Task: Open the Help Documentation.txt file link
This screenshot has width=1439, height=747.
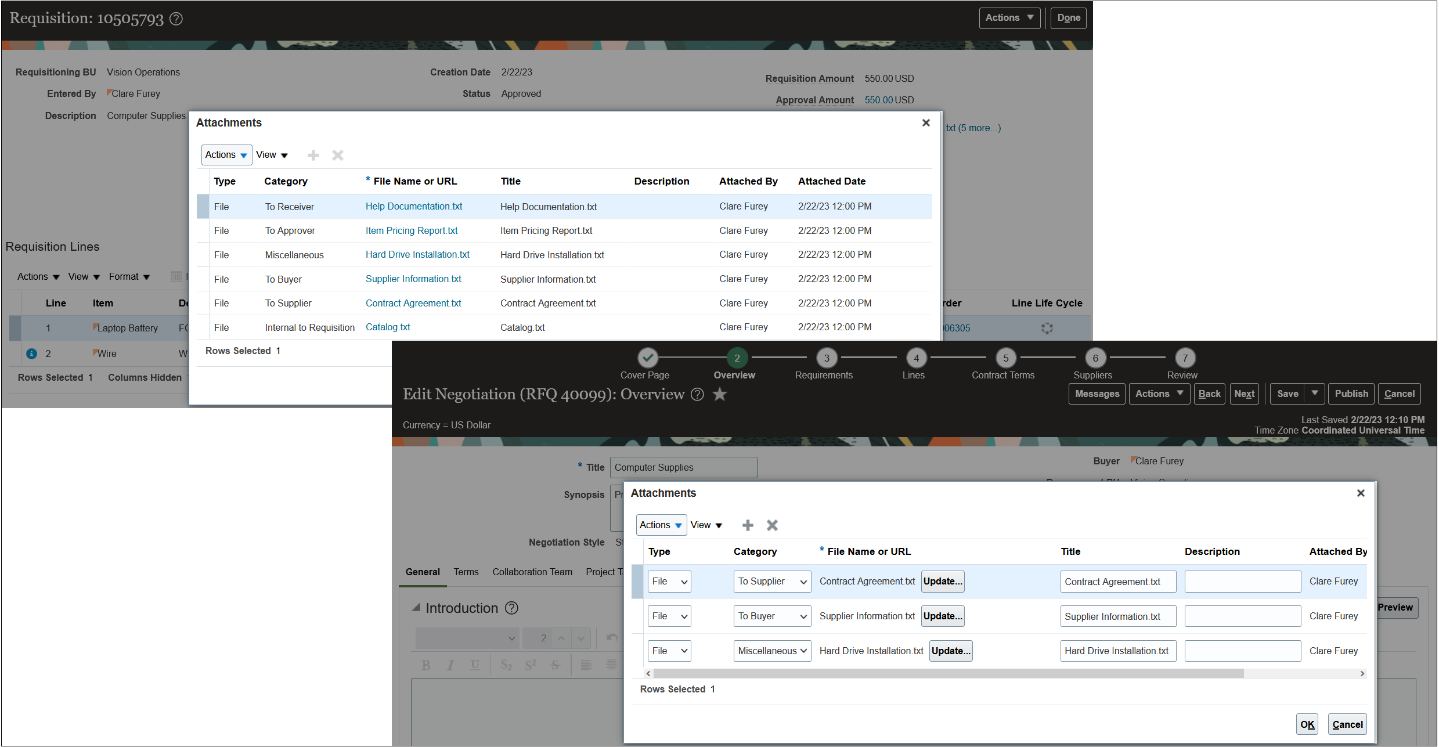Action: click(x=413, y=207)
